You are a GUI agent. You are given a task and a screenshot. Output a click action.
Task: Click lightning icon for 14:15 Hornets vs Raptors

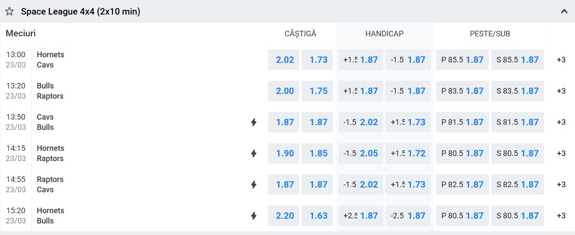click(x=254, y=153)
